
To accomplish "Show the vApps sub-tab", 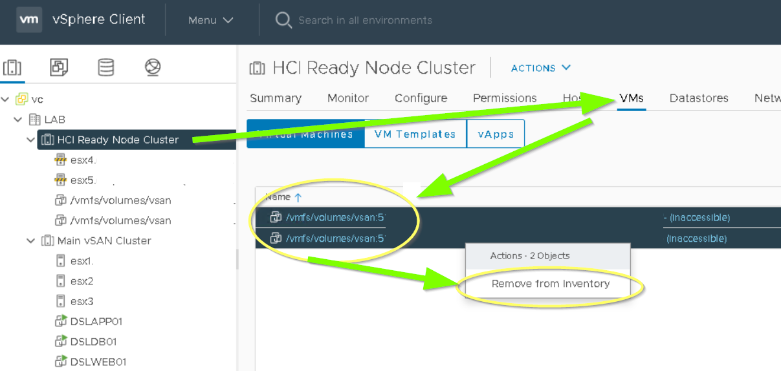I will 496,134.
